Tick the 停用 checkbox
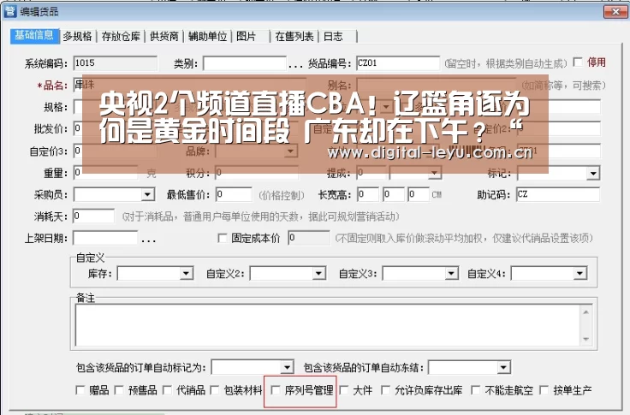The image size is (630, 415). [x=578, y=62]
